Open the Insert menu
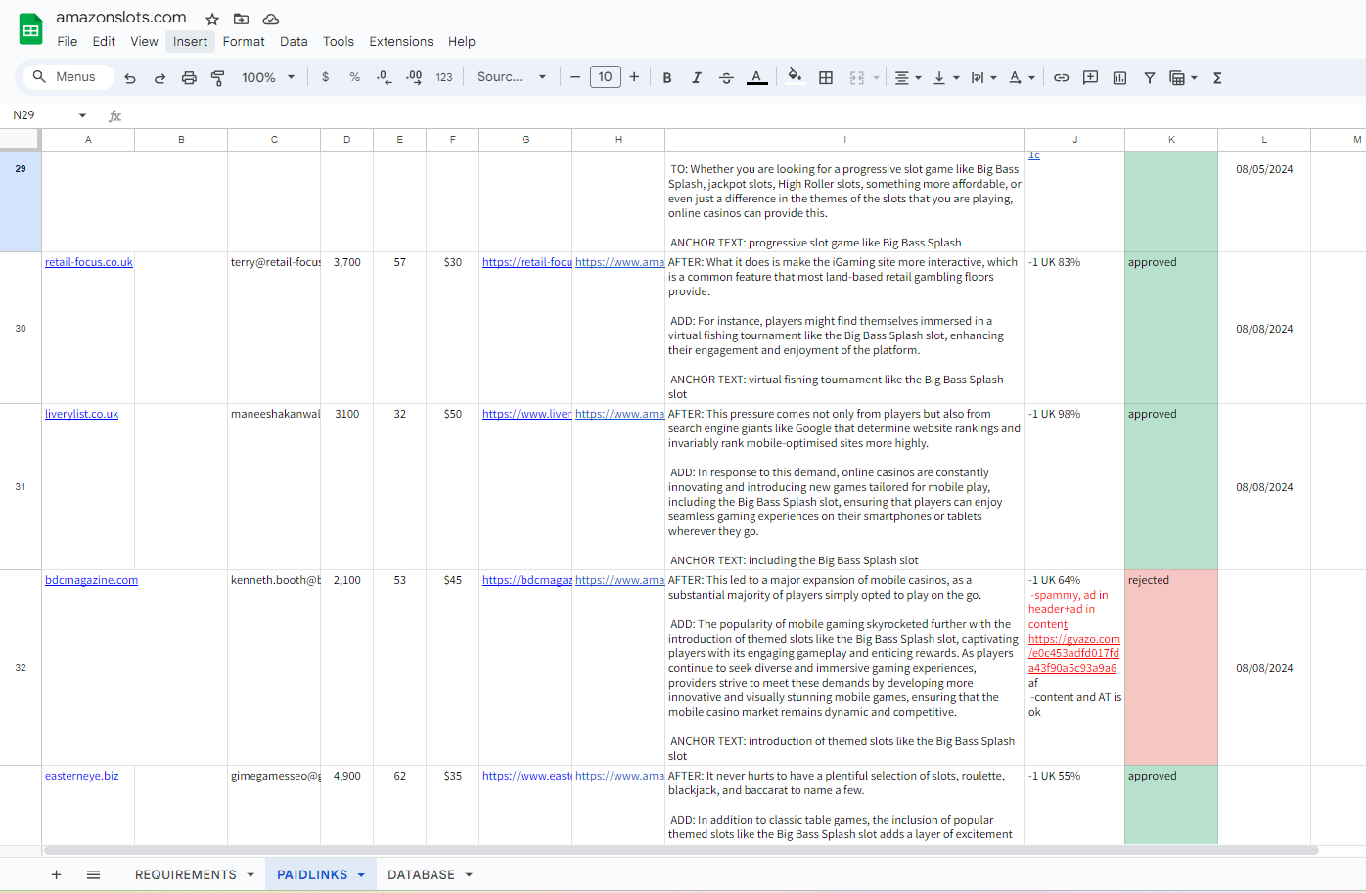 tap(190, 41)
